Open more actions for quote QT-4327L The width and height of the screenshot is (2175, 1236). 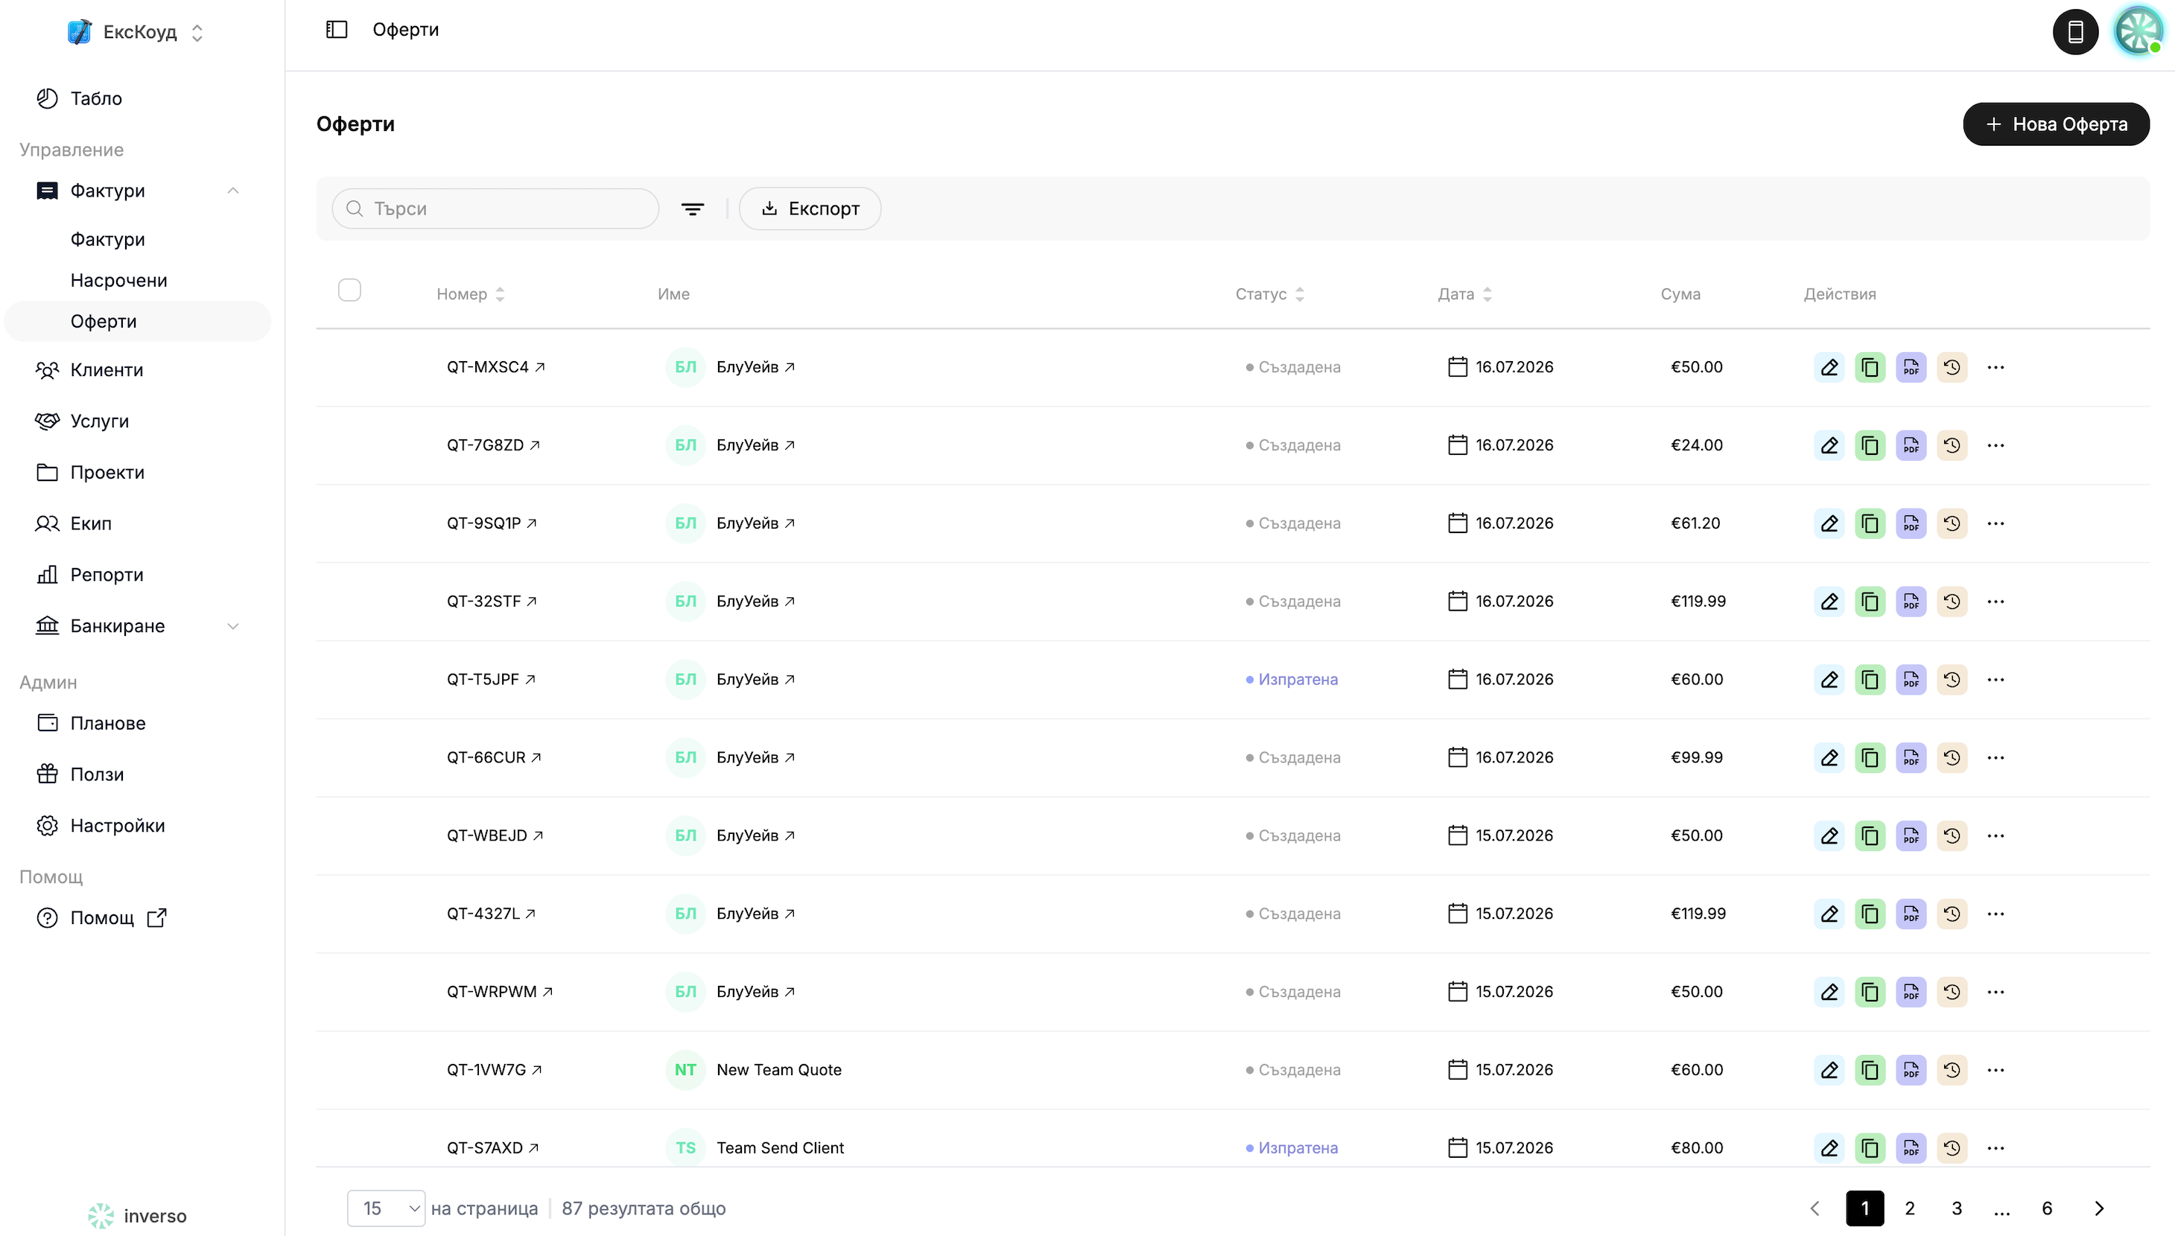[x=1995, y=914]
